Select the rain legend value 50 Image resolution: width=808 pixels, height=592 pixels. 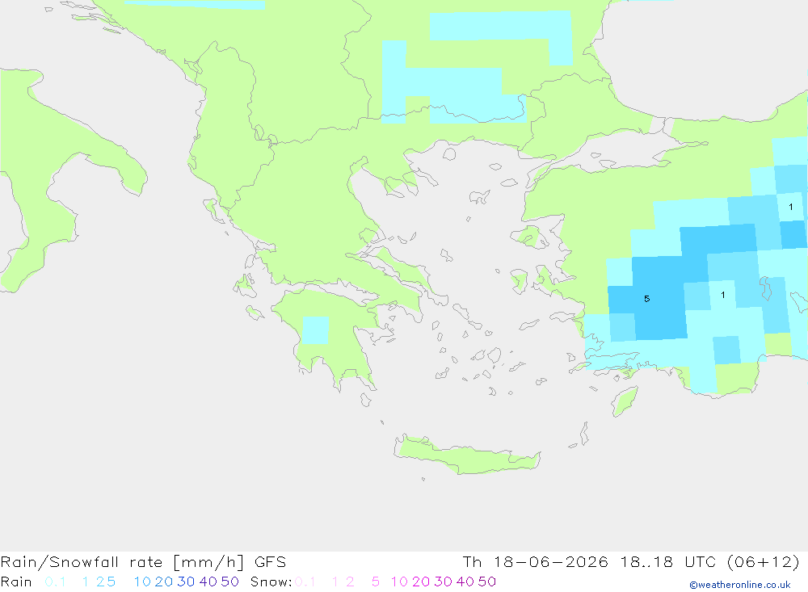pyautogui.click(x=229, y=582)
